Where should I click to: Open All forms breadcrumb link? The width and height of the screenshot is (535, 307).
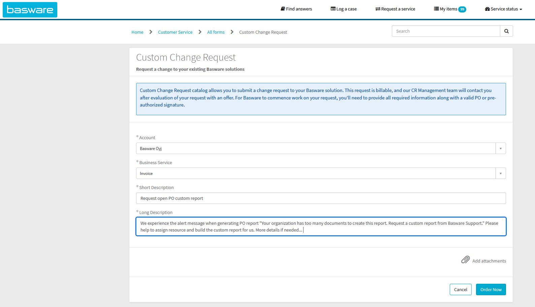coord(216,32)
